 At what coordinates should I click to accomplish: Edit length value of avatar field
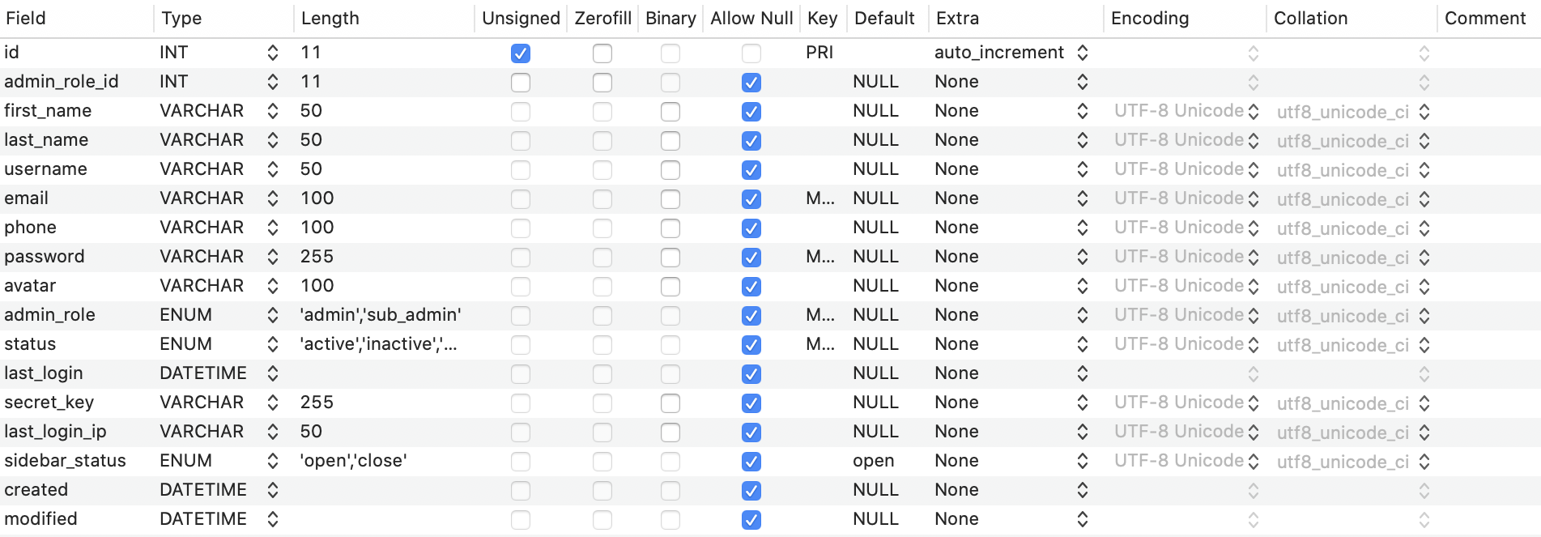(x=317, y=286)
